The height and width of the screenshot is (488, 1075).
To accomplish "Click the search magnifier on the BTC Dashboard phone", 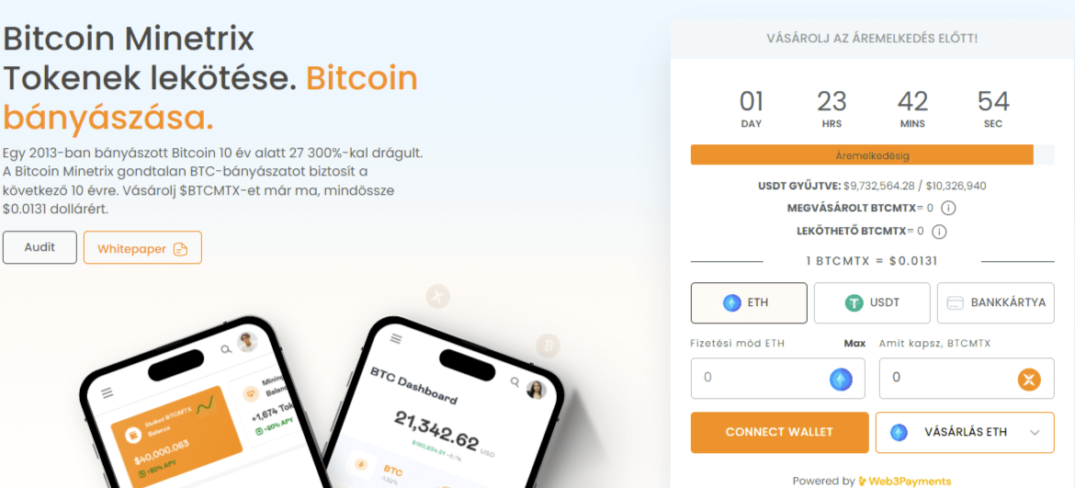I will pos(515,382).
